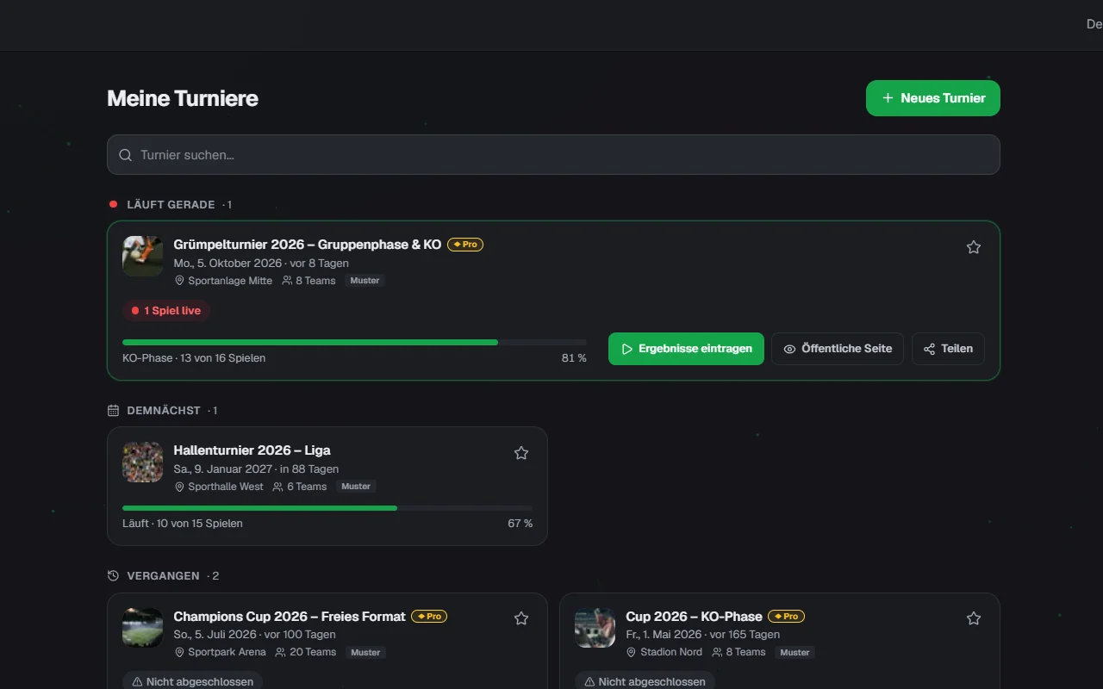Click the Pro badge on Cup 2026 – KO-Phase
Viewport: 1103px width, 689px height.
[x=786, y=617]
